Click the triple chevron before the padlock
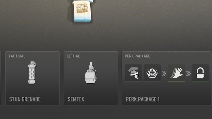The width and height of the screenshot is (212, 119). click(188, 74)
